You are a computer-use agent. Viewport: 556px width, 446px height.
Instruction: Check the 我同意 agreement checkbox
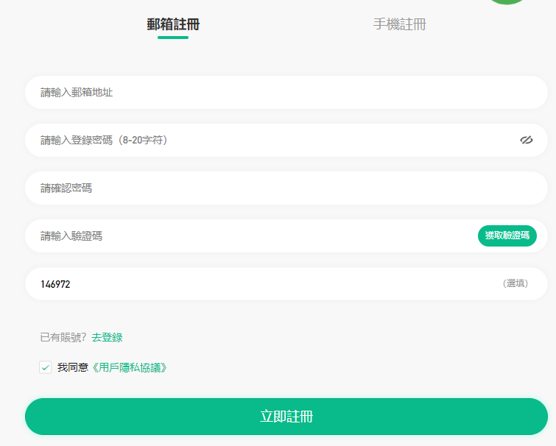click(x=46, y=367)
